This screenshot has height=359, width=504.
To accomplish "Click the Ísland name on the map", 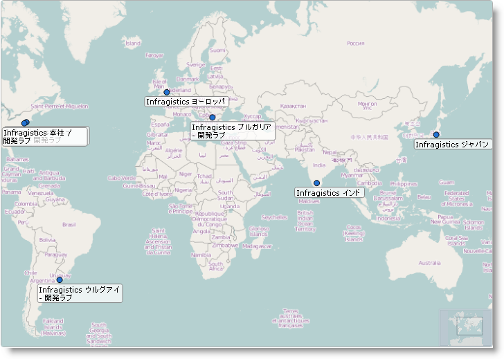I will (x=132, y=43).
